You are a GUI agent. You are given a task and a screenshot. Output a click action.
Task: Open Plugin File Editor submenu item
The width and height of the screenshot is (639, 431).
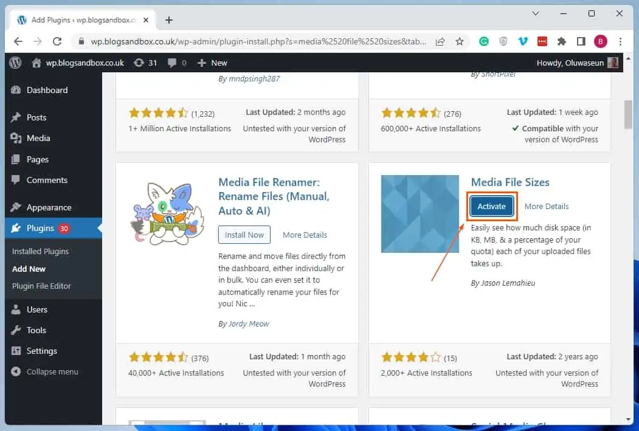tap(41, 286)
